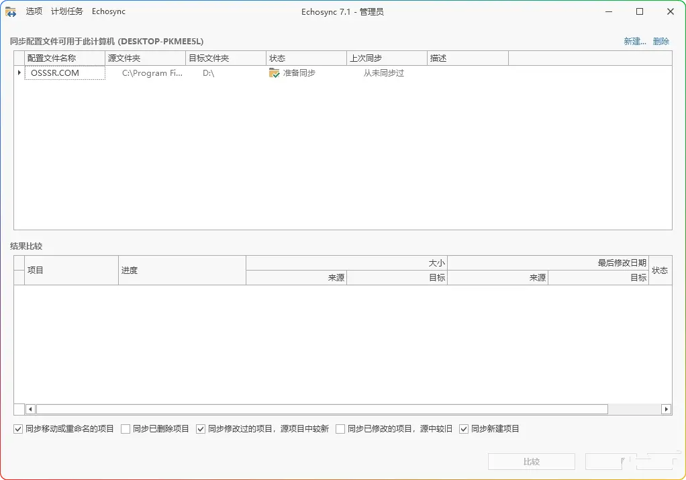Click the results horizontal scrollbar track
The height and width of the screenshot is (480, 686).
(634, 409)
